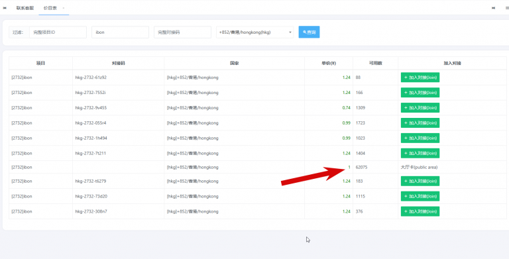
Task: Select code hkg-2732-7t211 text
Action: coord(90,153)
